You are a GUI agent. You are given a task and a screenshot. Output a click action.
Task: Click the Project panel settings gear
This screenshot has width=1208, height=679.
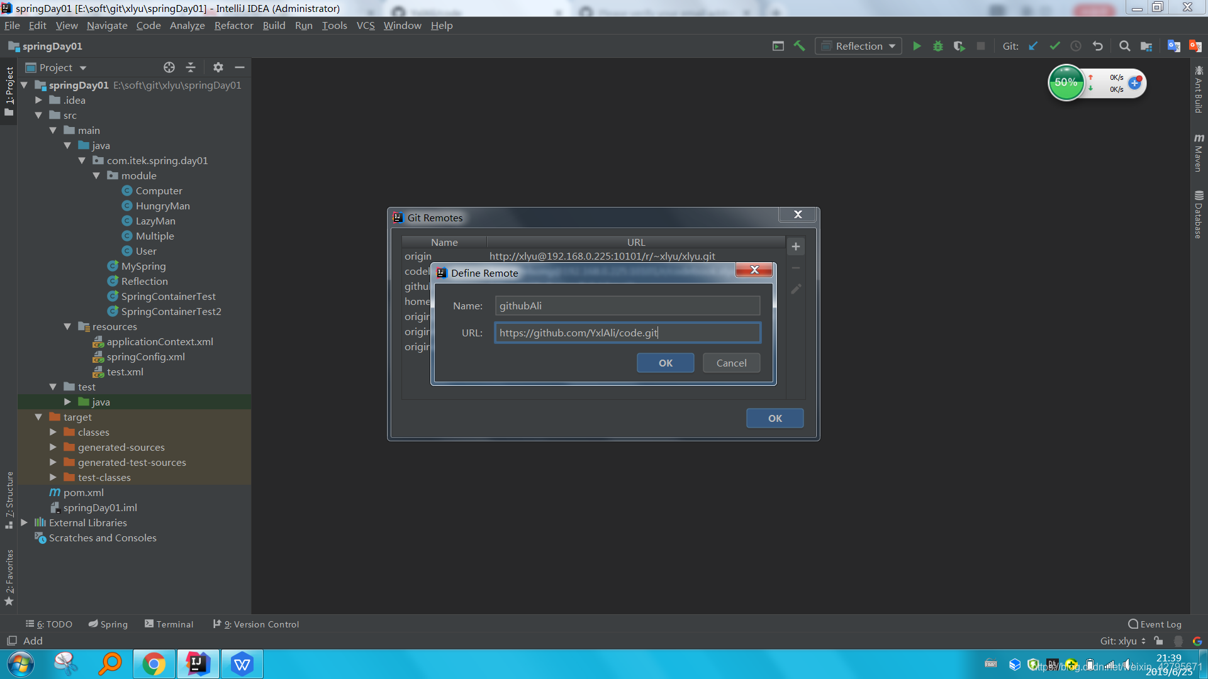(x=218, y=67)
